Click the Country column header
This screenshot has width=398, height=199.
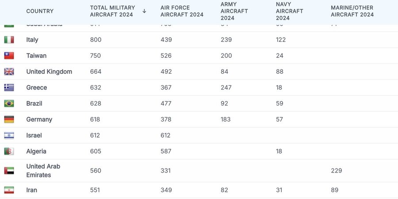pos(40,11)
